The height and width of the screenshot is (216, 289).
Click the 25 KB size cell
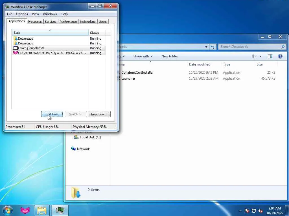(x=271, y=73)
